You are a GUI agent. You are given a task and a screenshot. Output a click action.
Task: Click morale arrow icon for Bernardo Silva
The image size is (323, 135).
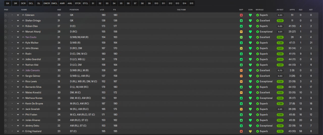point(257,87)
